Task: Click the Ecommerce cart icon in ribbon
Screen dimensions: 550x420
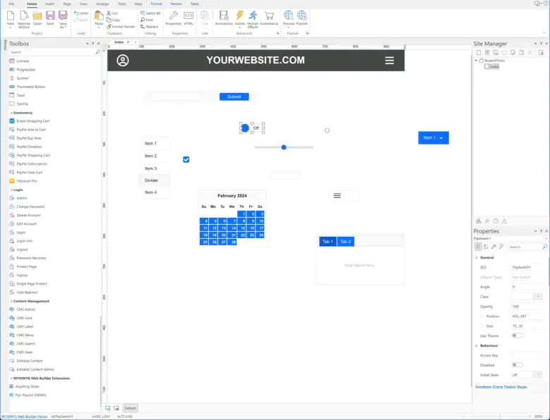Action: [x=269, y=18]
